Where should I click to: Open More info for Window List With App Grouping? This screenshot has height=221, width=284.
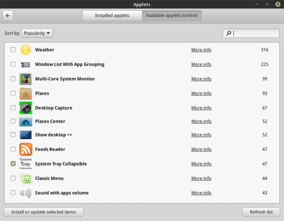tap(201, 64)
